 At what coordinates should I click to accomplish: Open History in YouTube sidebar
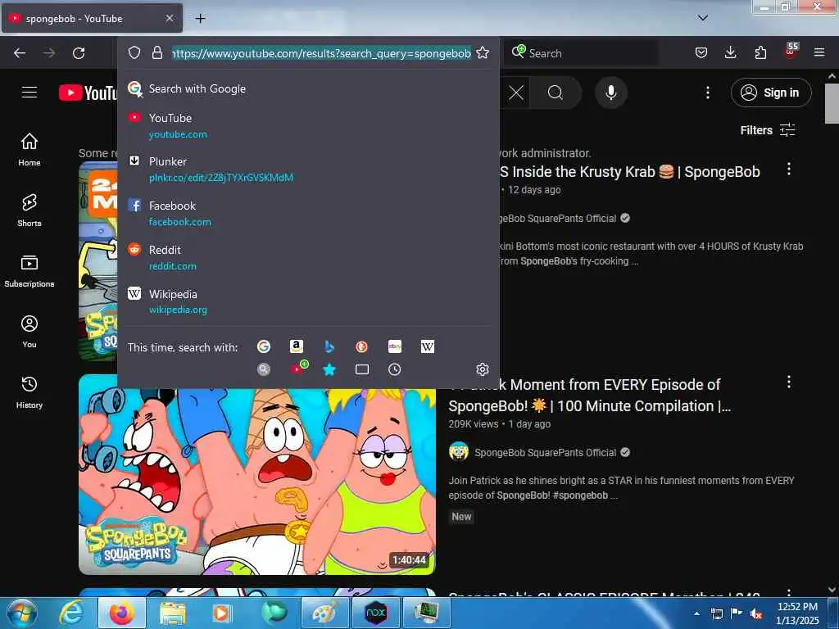[x=29, y=392]
